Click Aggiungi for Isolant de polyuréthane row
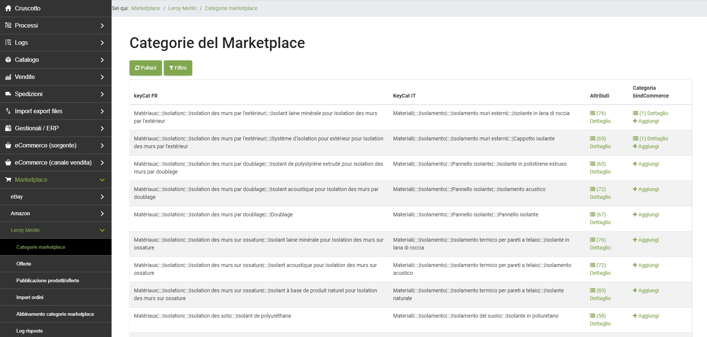The image size is (707, 337). [646, 316]
